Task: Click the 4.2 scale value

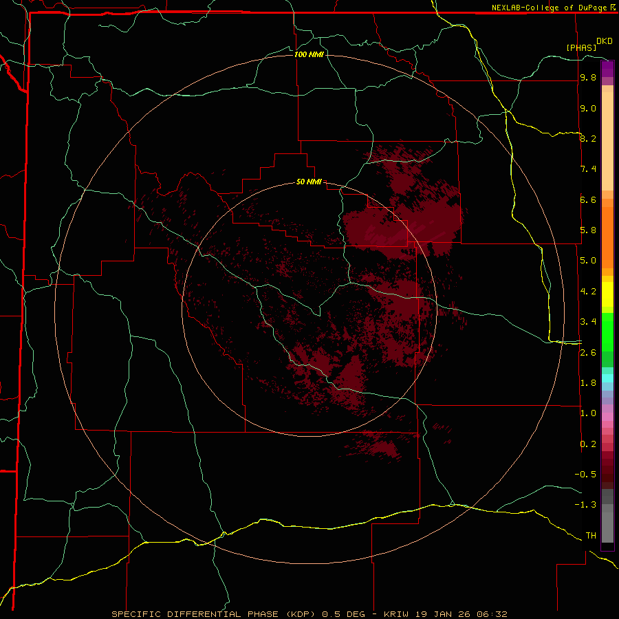Action: (588, 292)
